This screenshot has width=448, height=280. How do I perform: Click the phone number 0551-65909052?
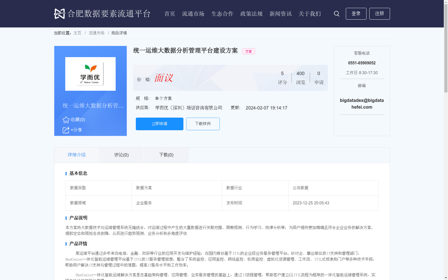coord(362,63)
